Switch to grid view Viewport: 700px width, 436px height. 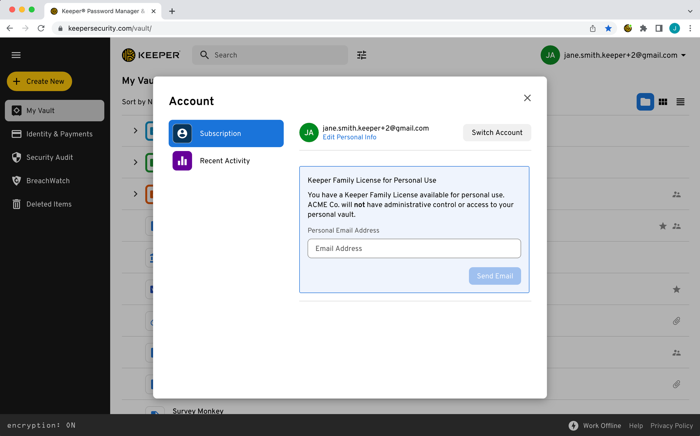point(663,102)
